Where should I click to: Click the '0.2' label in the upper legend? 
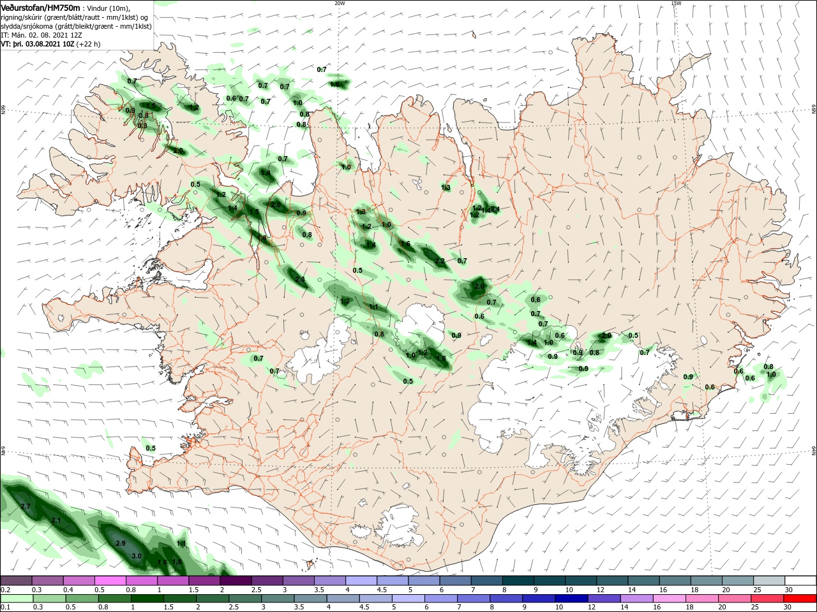[6, 590]
